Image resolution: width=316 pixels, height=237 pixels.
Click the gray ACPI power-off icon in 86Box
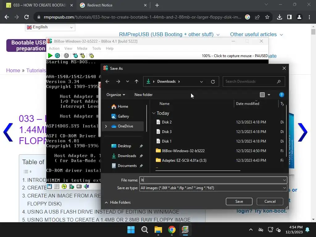[x=66, y=56]
